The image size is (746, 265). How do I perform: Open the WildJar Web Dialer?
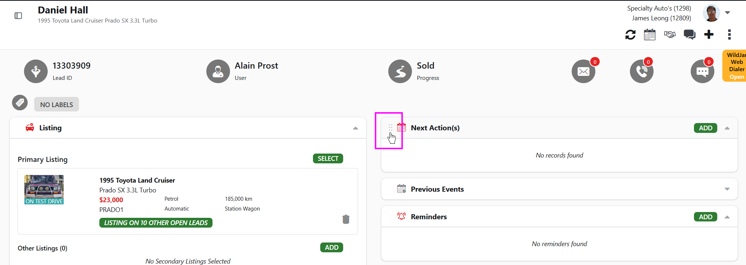[735, 66]
